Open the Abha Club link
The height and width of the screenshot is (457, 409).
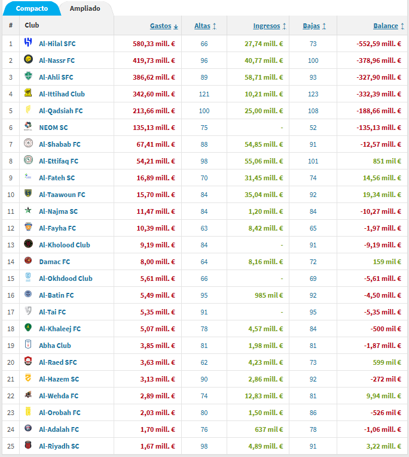point(55,346)
